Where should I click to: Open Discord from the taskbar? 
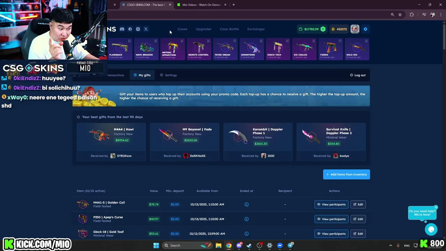tap(239, 245)
